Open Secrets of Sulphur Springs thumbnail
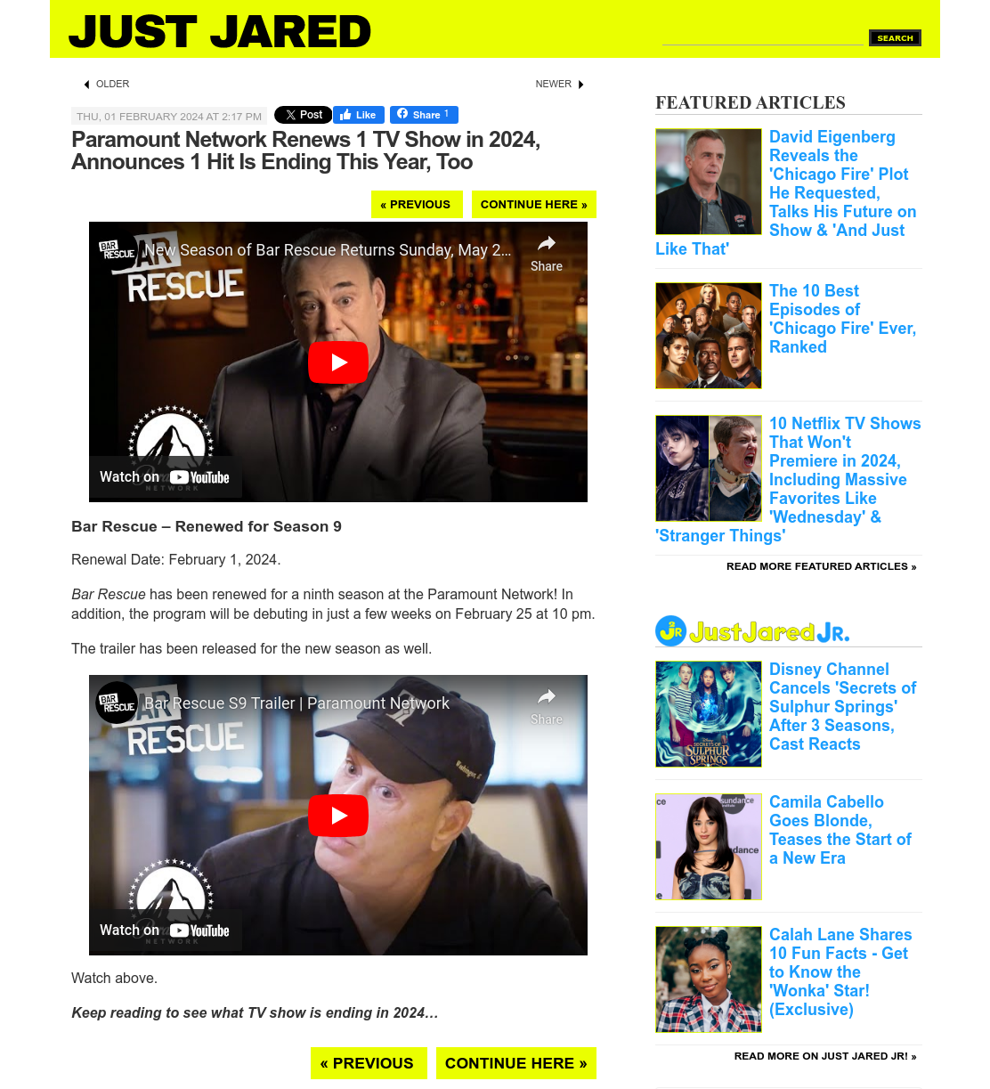This screenshot has width=990, height=1089. pos(709,714)
